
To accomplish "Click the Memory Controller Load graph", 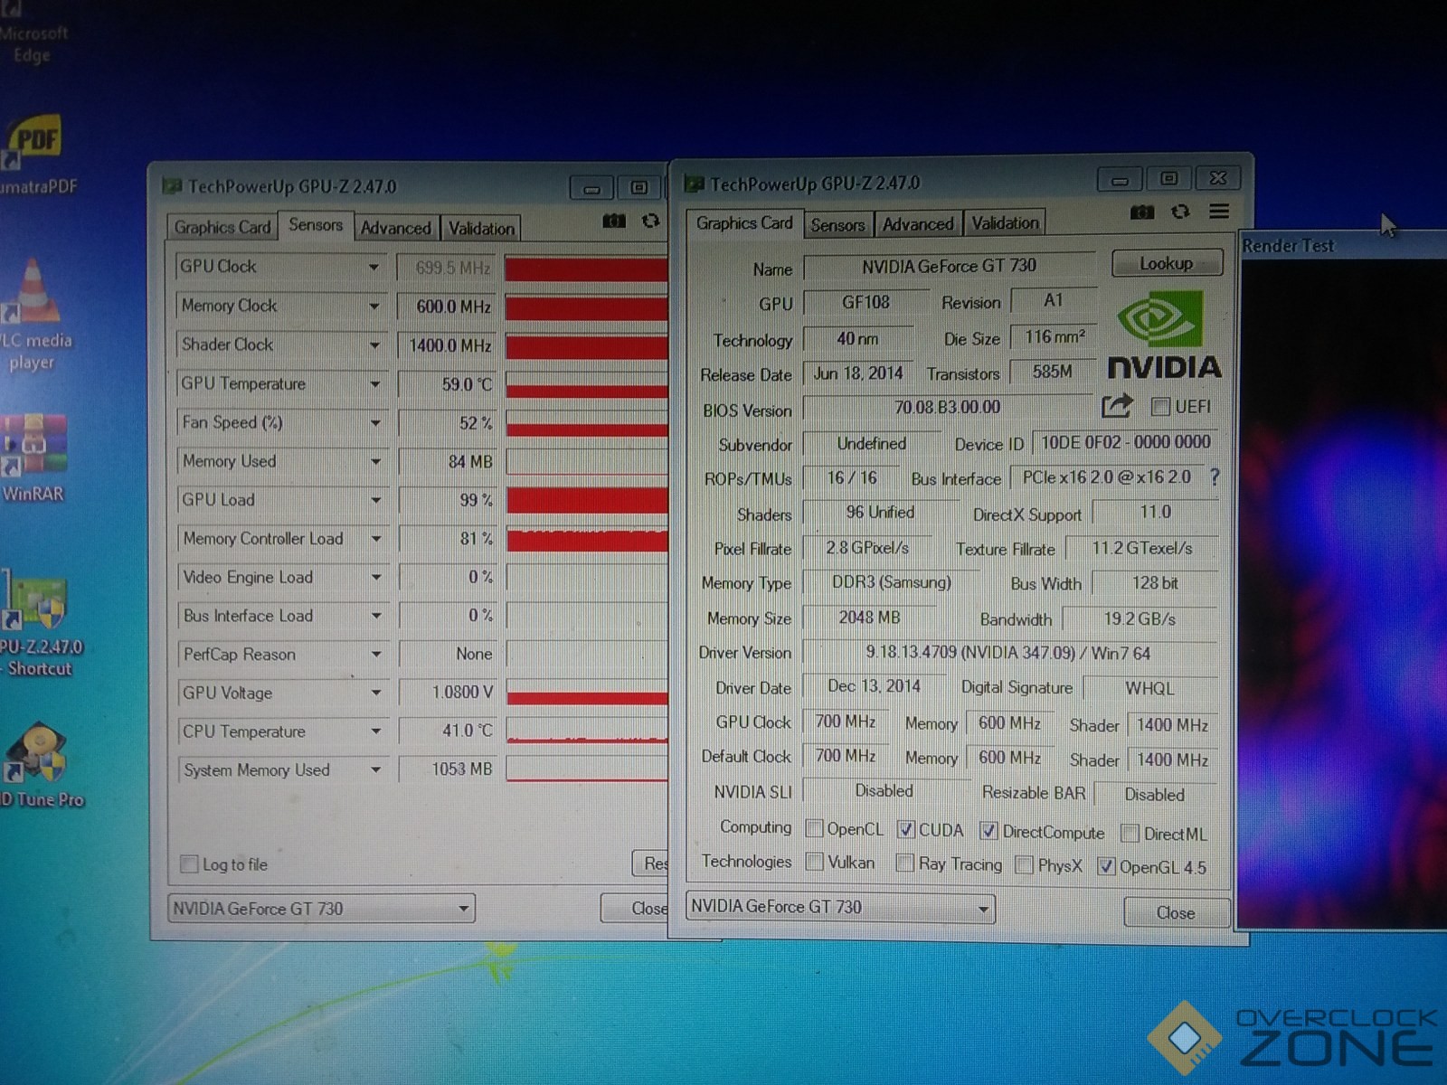I will [x=587, y=539].
